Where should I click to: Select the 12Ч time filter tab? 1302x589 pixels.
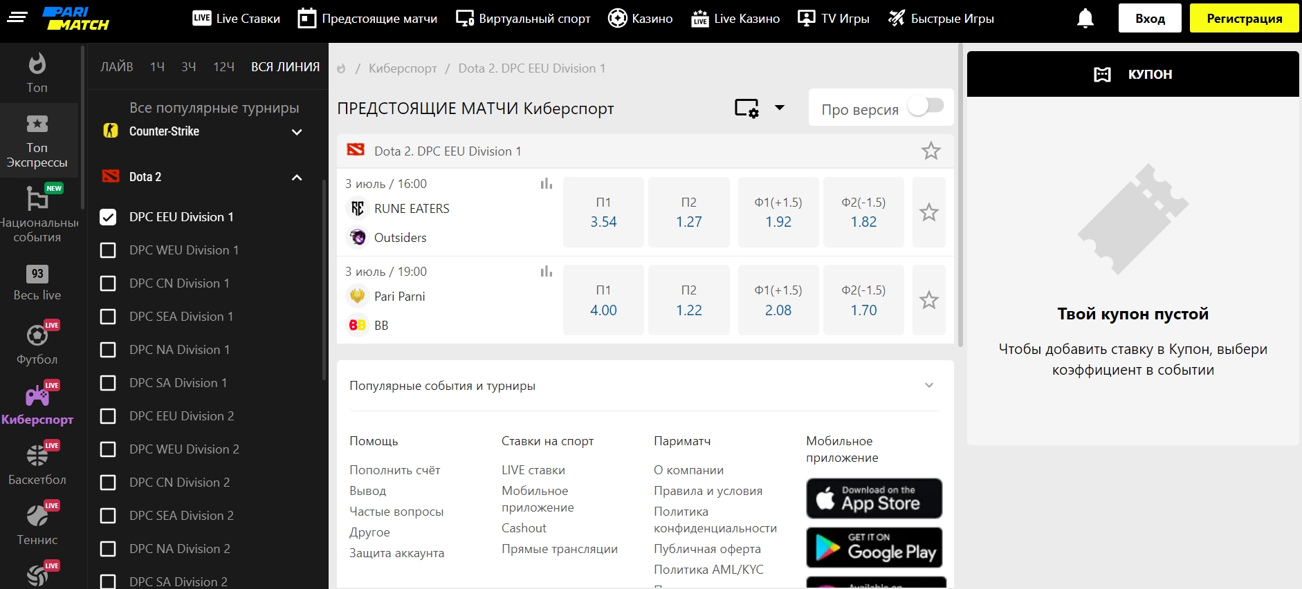224,67
